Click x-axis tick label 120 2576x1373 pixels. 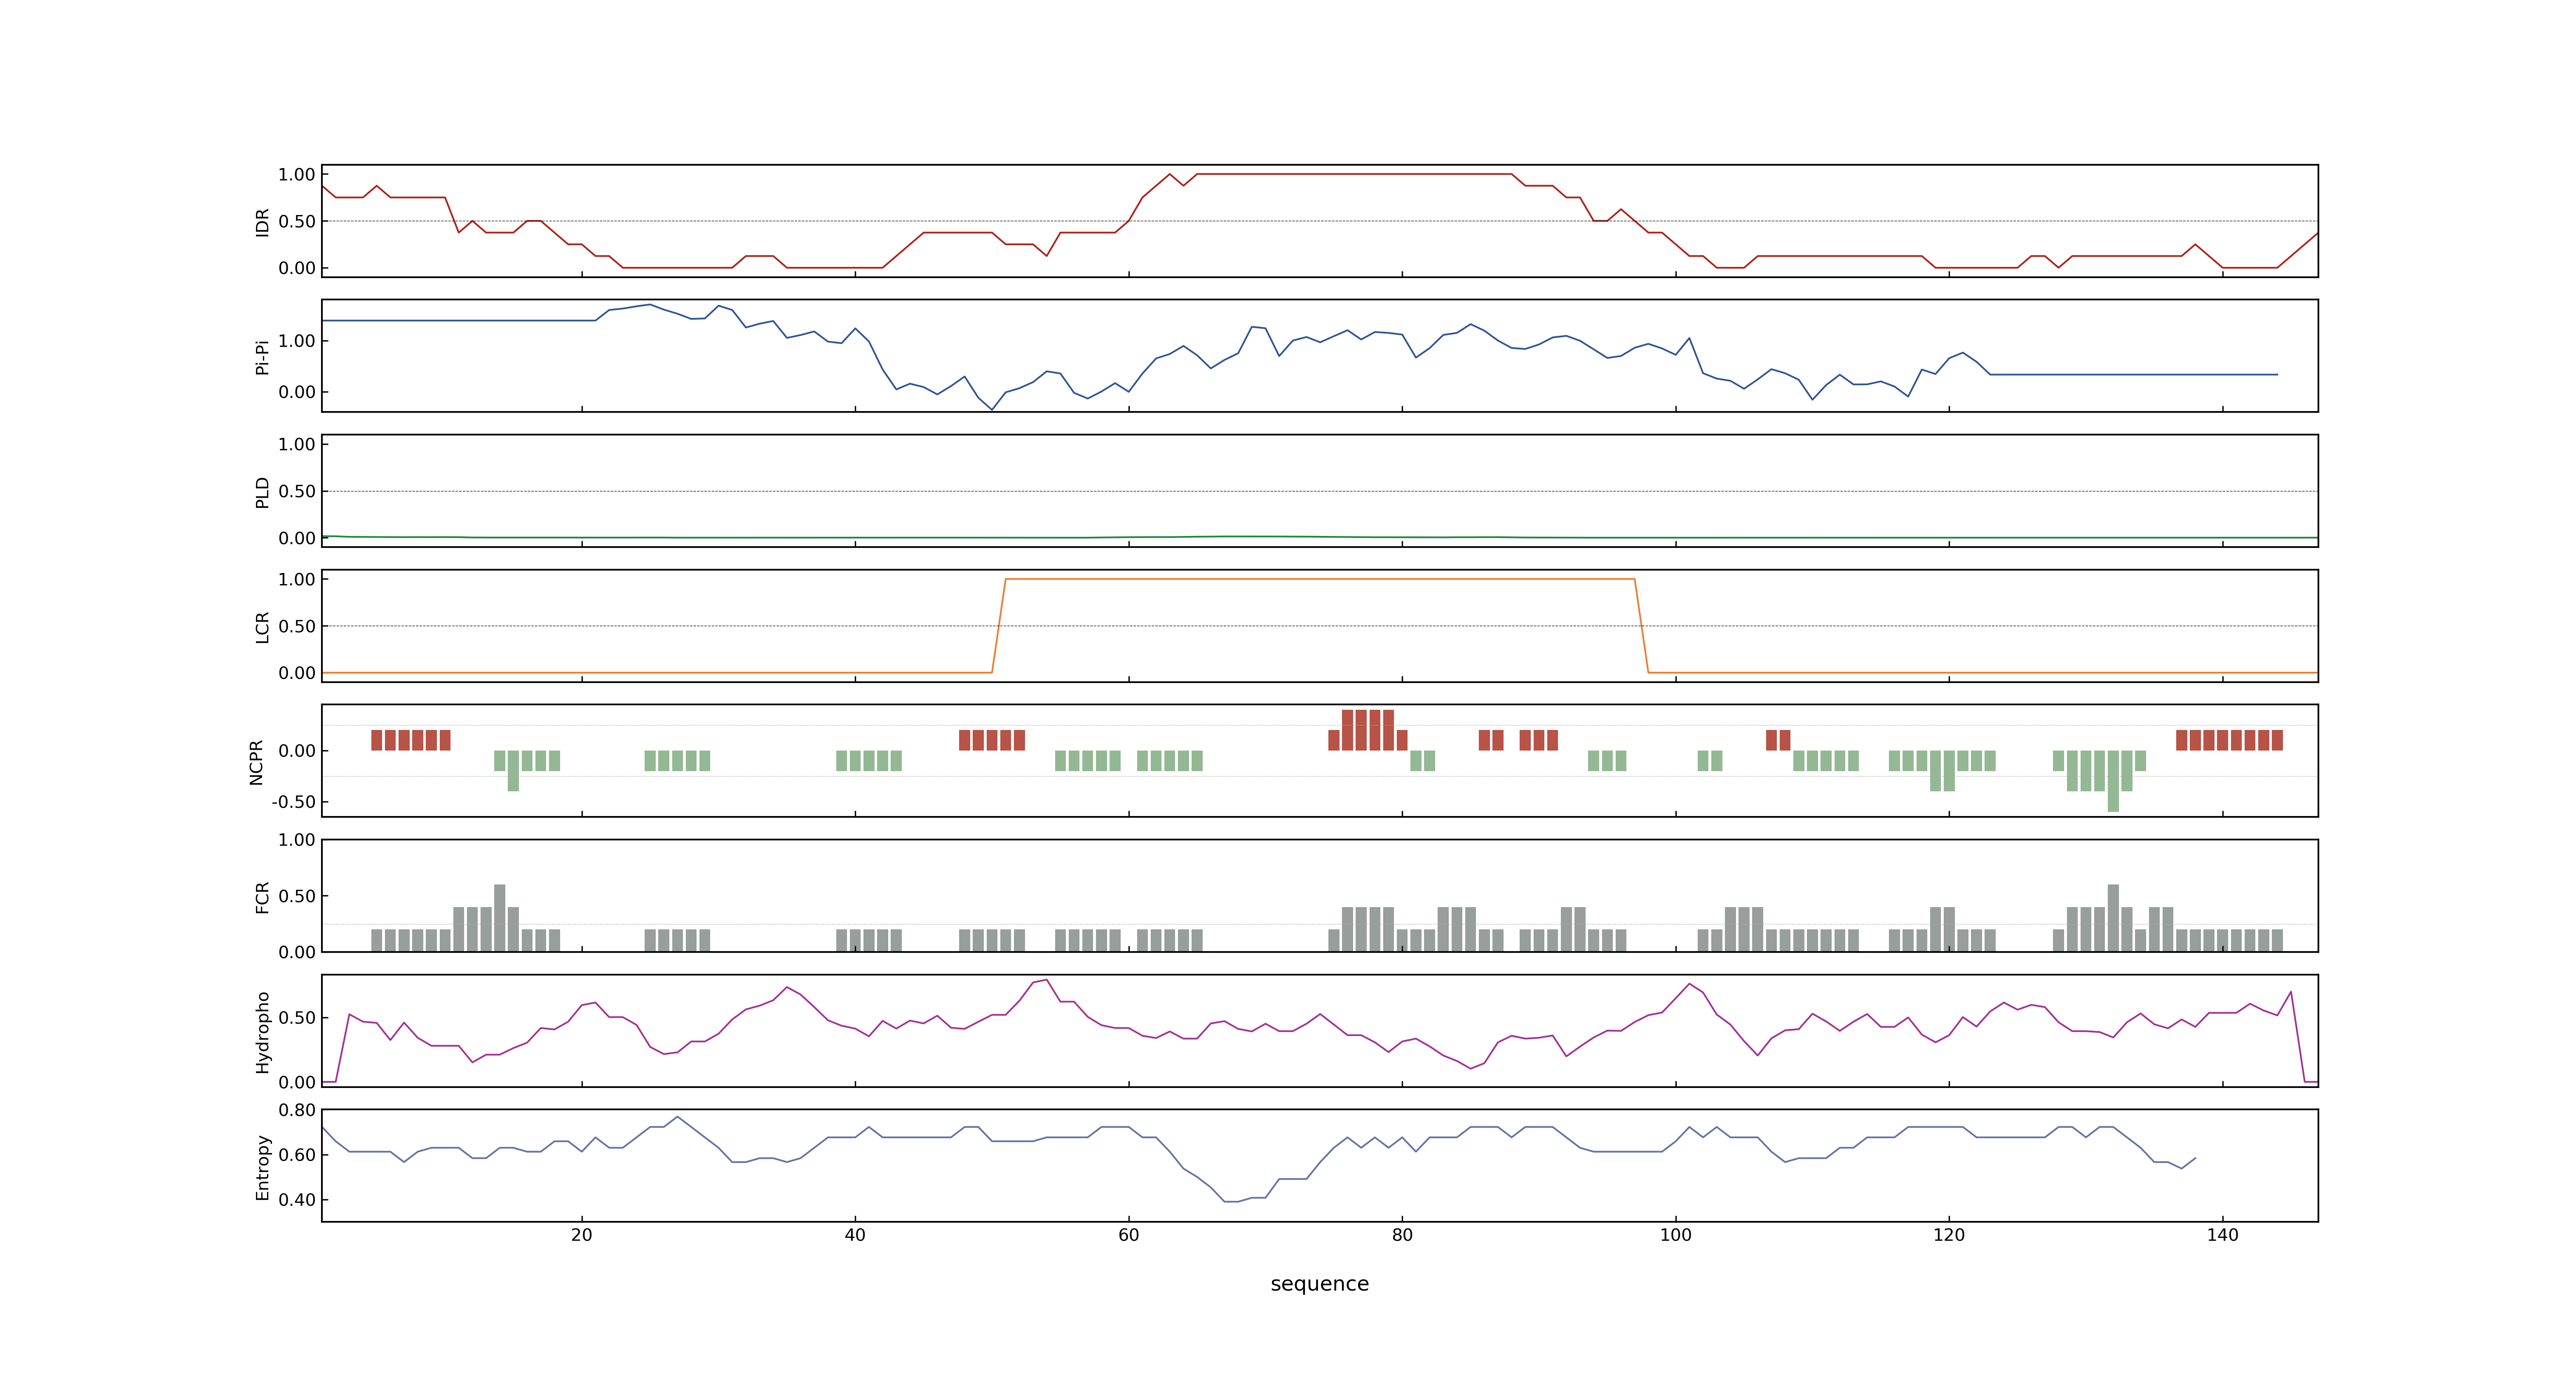[x=1949, y=1234]
